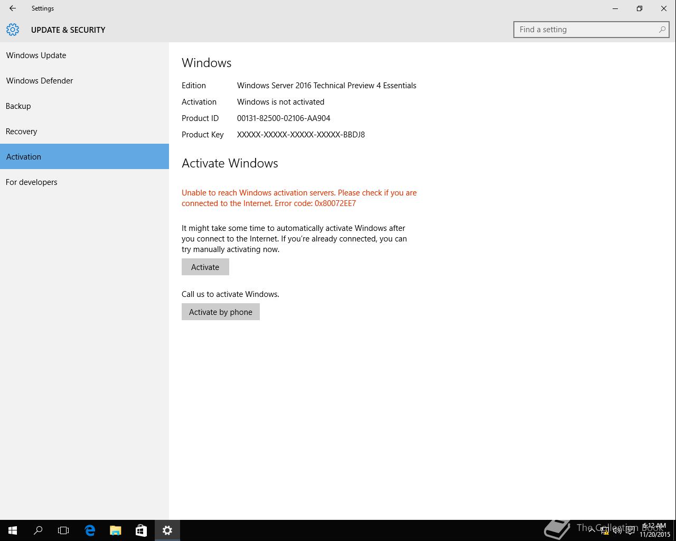
Task: Open taskbar Search
Action: coord(38,530)
